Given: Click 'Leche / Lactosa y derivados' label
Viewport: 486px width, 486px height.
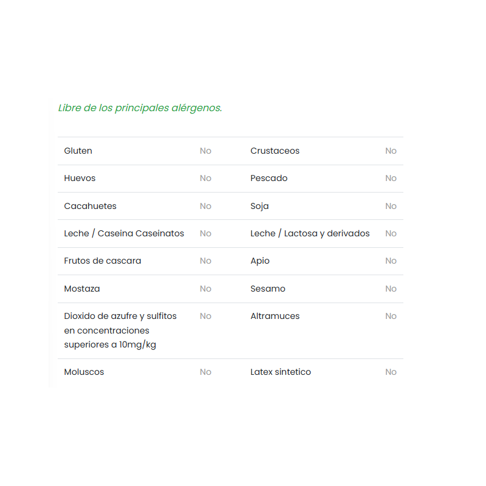Looking at the screenshot, I should (310, 233).
